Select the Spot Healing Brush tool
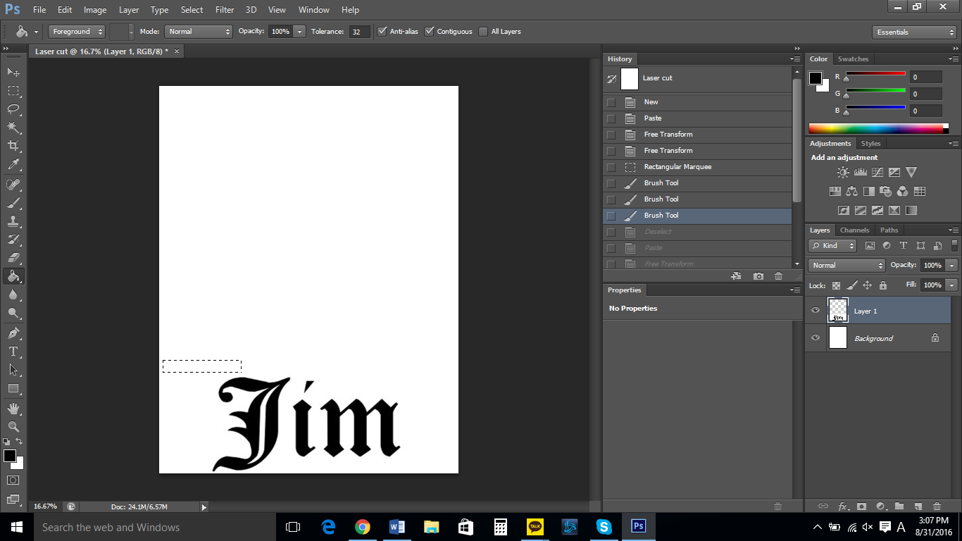The height and width of the screenshot is (541, 962). click(x=13, y=185)
